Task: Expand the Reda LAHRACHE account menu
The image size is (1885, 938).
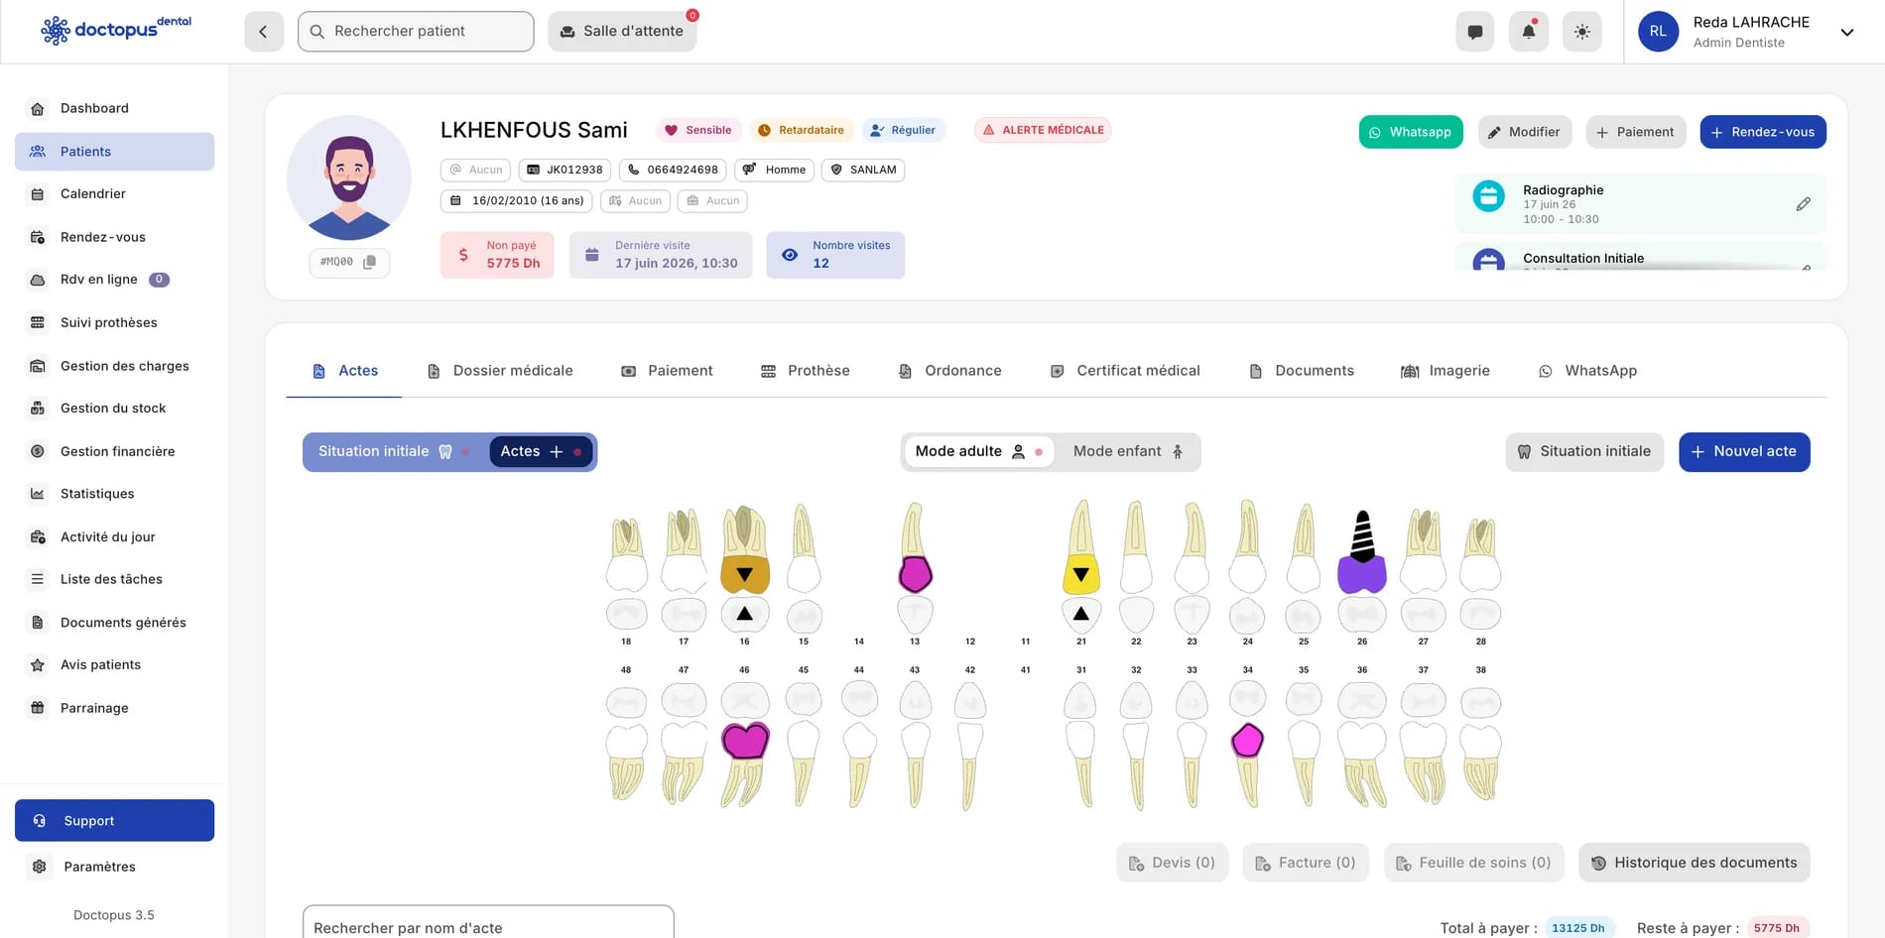Action: [1847, 32]
